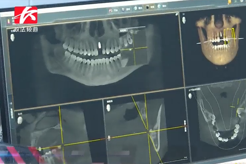Click the first toolbar button with red icon
The height and width of the screenshot is (164, 246).
[112, 10]
